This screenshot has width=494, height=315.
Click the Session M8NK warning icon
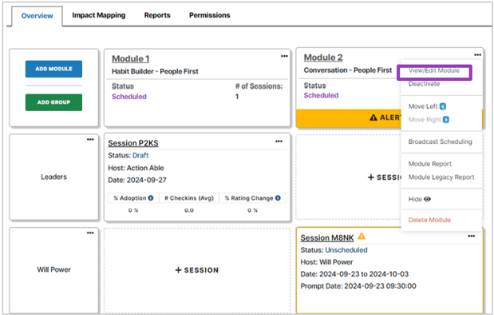362,236
